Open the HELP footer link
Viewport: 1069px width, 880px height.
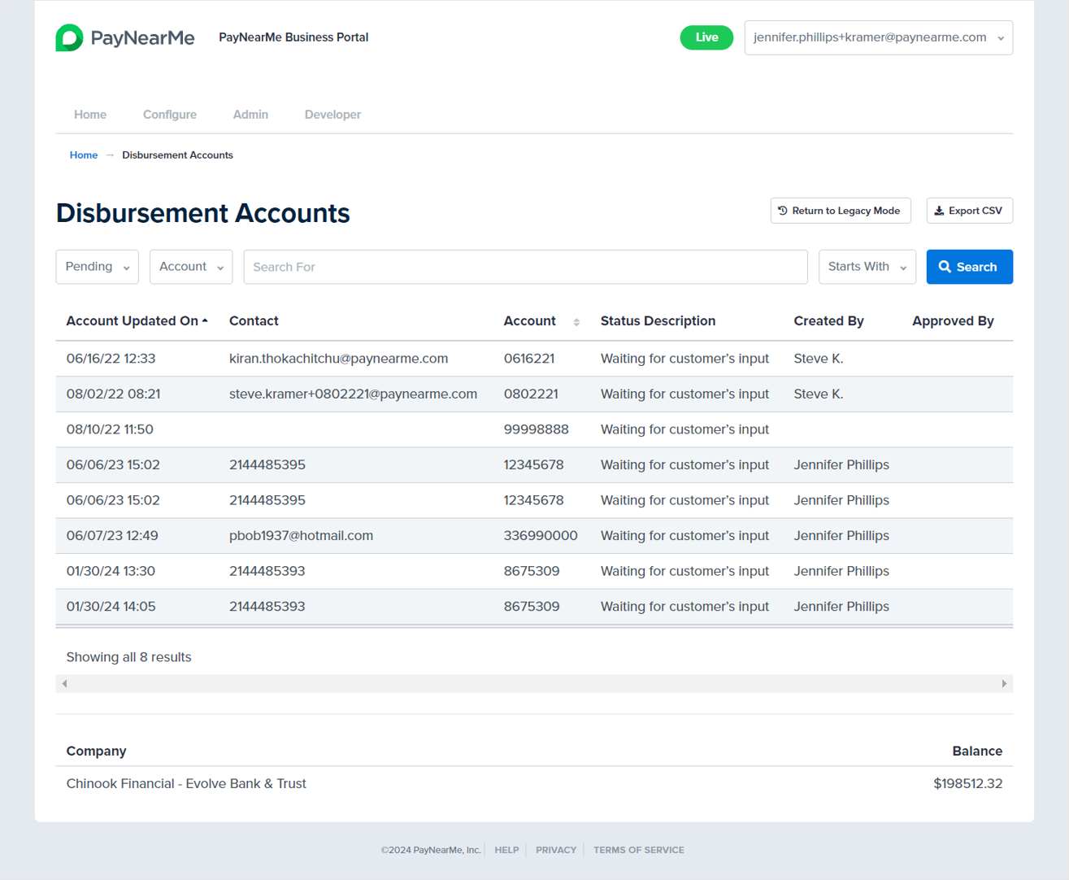pyautogui.click(x=506, y=850)
